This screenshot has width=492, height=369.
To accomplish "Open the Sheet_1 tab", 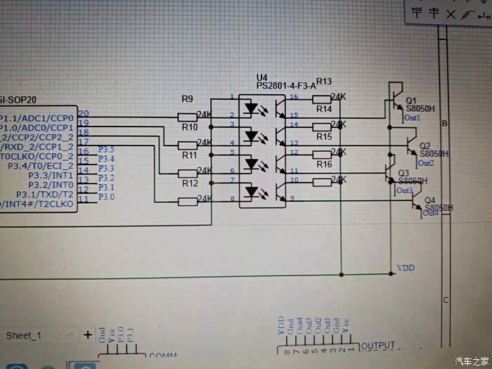I will pyautogui.click(x=23, y=335).
